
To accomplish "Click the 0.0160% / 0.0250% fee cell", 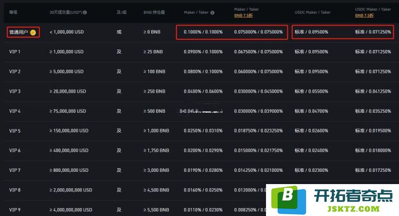I will click(x=203, y=190).
